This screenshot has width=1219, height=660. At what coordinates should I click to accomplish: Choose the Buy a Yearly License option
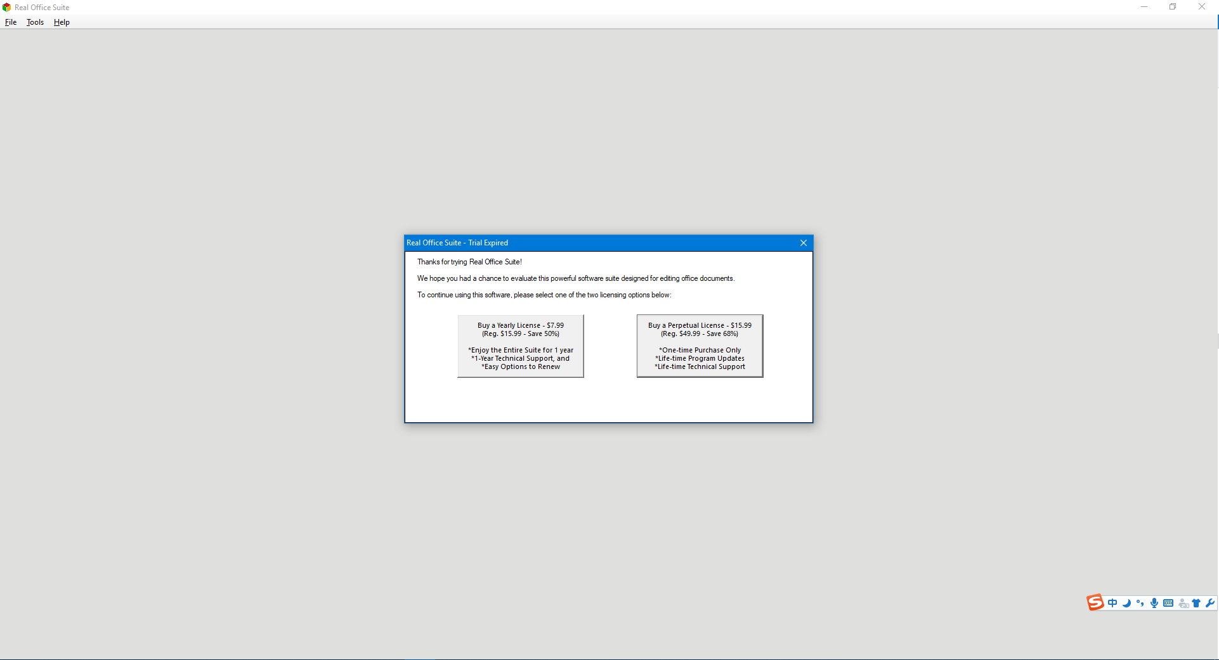click(521, 346)
